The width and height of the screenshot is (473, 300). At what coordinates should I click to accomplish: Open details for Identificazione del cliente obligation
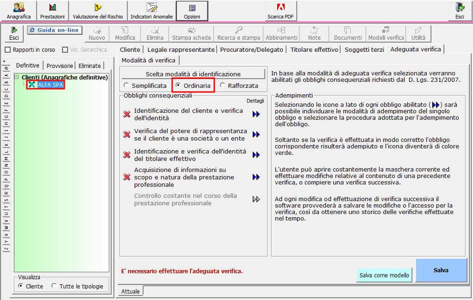coord(256,114)
